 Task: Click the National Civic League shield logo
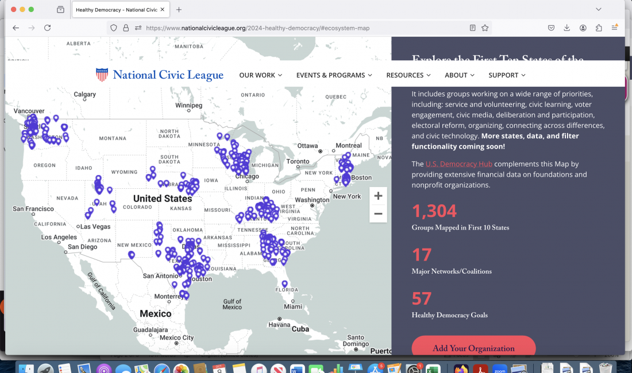click(102, 75)
